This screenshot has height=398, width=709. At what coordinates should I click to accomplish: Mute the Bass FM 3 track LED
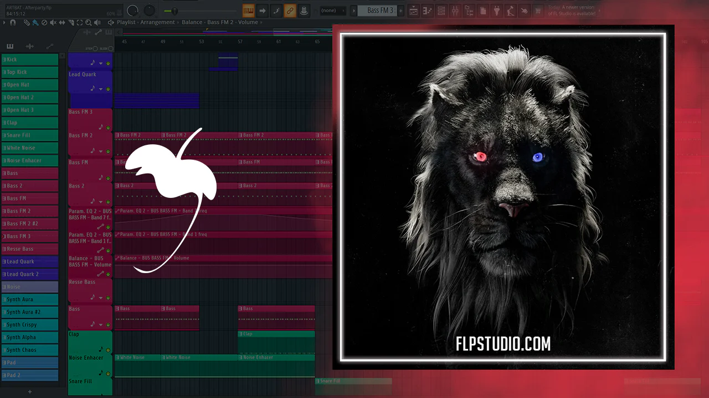[108, 127]
